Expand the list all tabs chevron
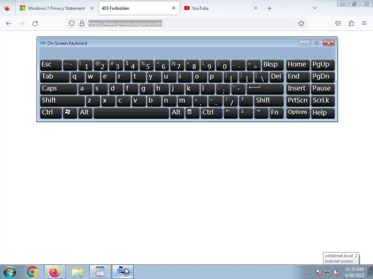 (x=314, y=8)
